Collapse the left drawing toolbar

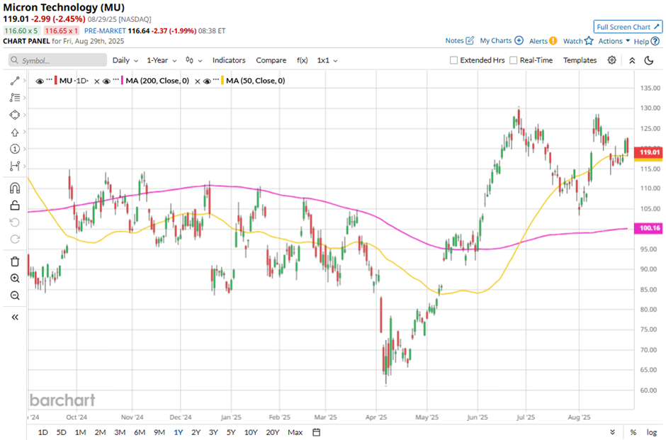[x=15, y=317]
